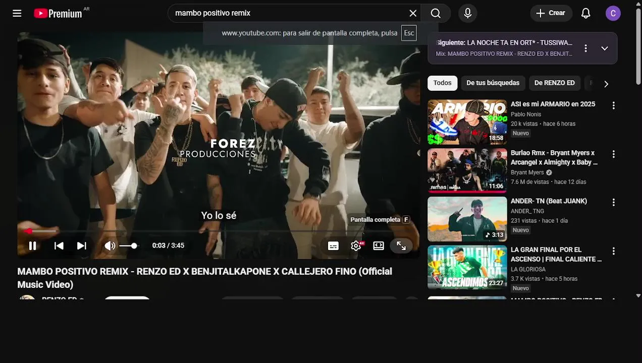Seek on the video progress bar
Image resolution: width=642 pixels, height=363 pixels.
point(219,231)
